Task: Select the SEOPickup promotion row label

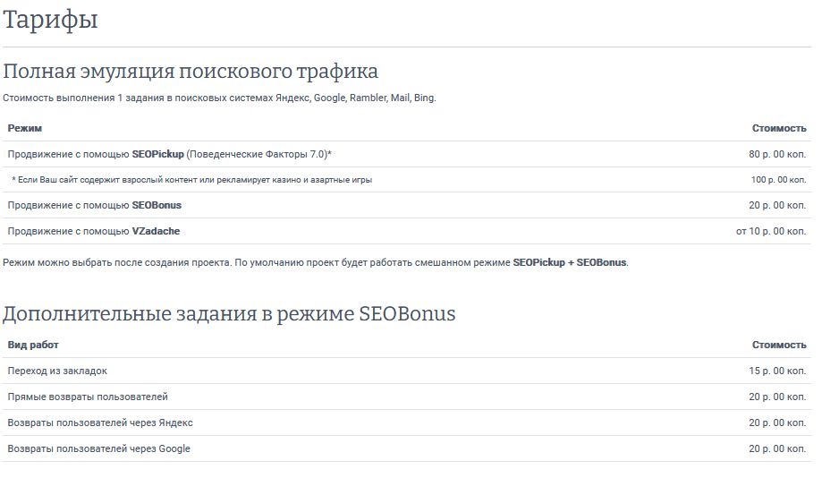Action: click(170, 154)
